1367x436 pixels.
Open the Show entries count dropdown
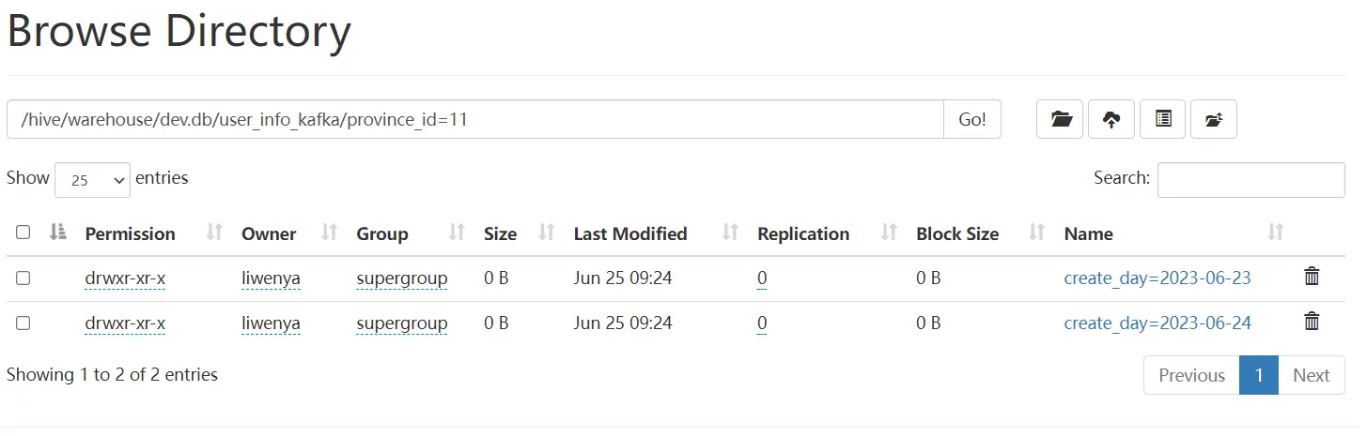tap(92, 180)
